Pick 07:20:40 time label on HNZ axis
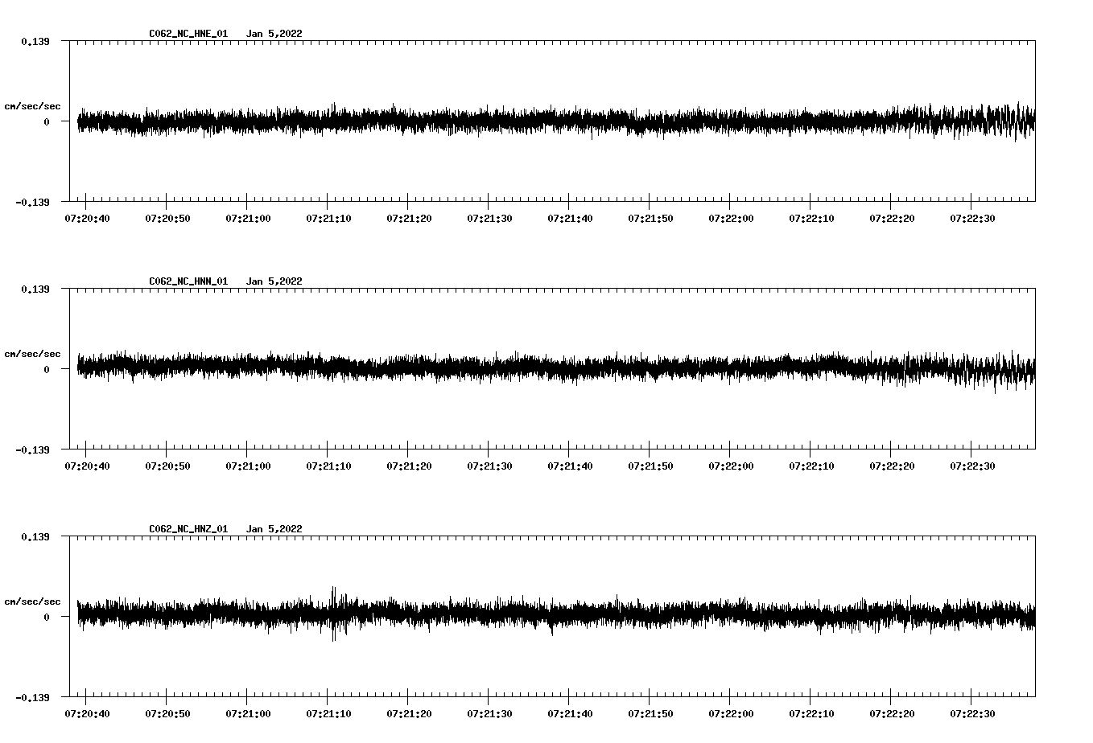This screenshot has width=1093, height=743. (87, 713)
